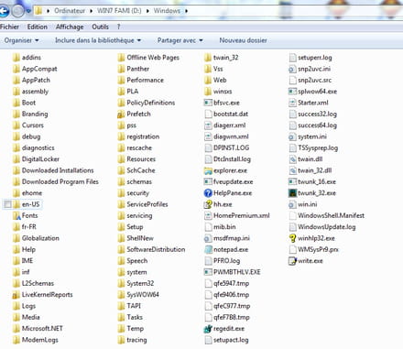The image size is (403, 349).
Task: Expand Inclure dans la bibliothèque menu
Action: tap(98, 40)
